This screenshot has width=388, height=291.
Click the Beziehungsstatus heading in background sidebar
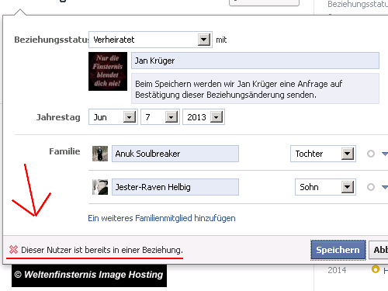[x=358, y=4]
